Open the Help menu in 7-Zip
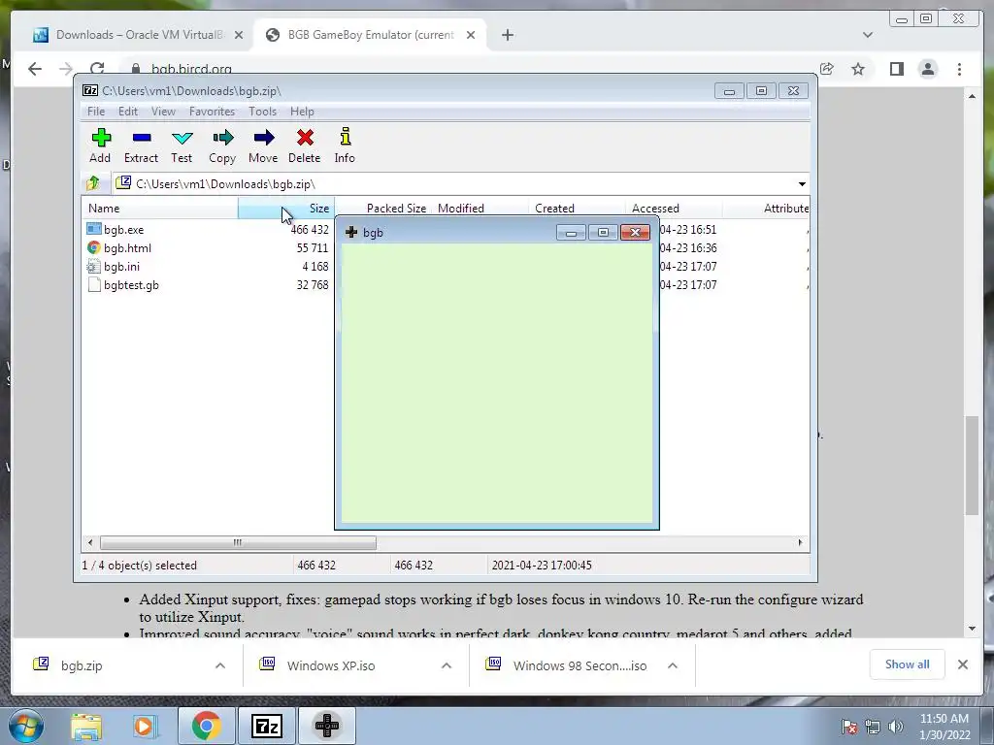This screenshot has width=994, height=745. 302,112
